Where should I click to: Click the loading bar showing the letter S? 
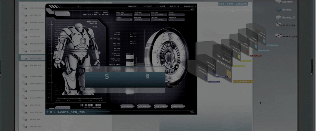[x=125, y=80]
